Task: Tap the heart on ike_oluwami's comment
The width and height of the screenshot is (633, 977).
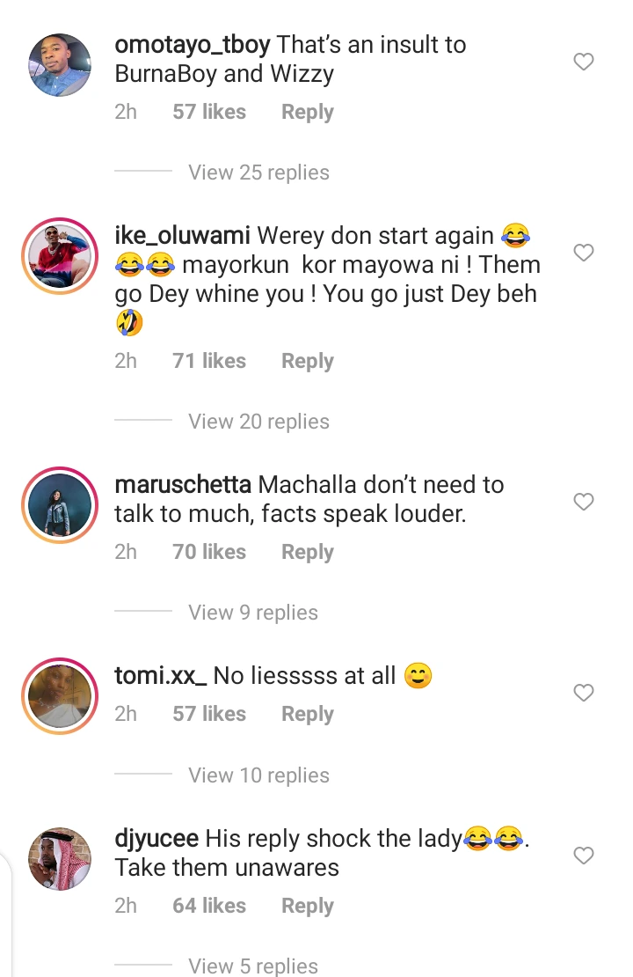Action: [x=583, y=253]
